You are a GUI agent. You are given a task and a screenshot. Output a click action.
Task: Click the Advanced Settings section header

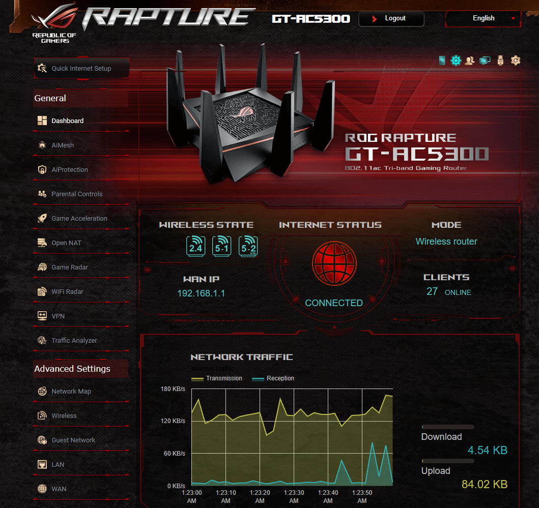(x=81, y=369)
